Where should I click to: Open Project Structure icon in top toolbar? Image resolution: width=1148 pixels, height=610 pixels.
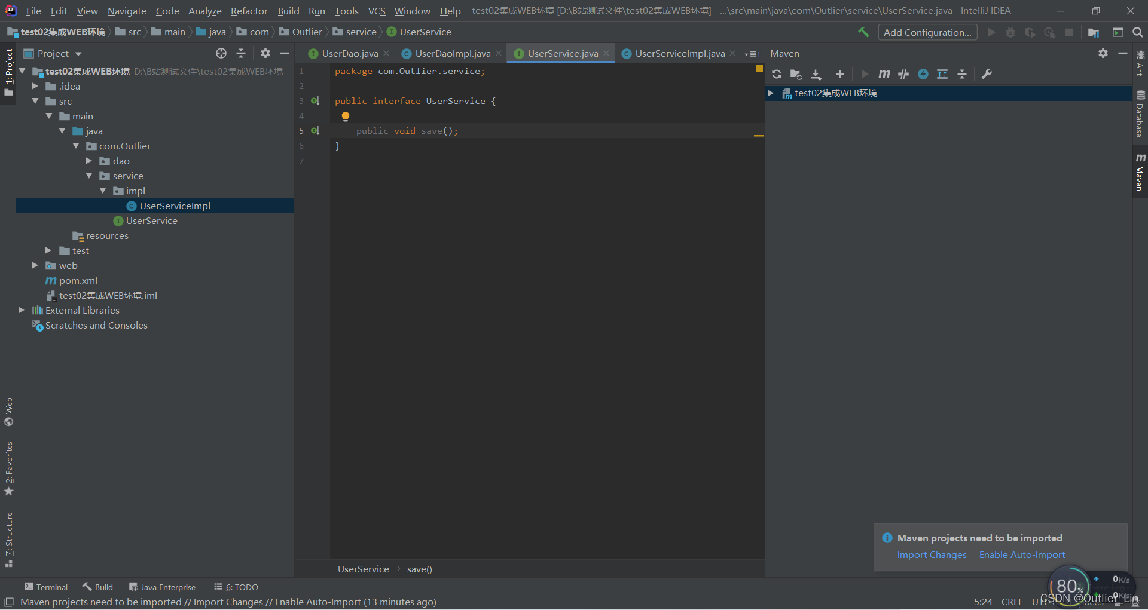pos(1094,32)
